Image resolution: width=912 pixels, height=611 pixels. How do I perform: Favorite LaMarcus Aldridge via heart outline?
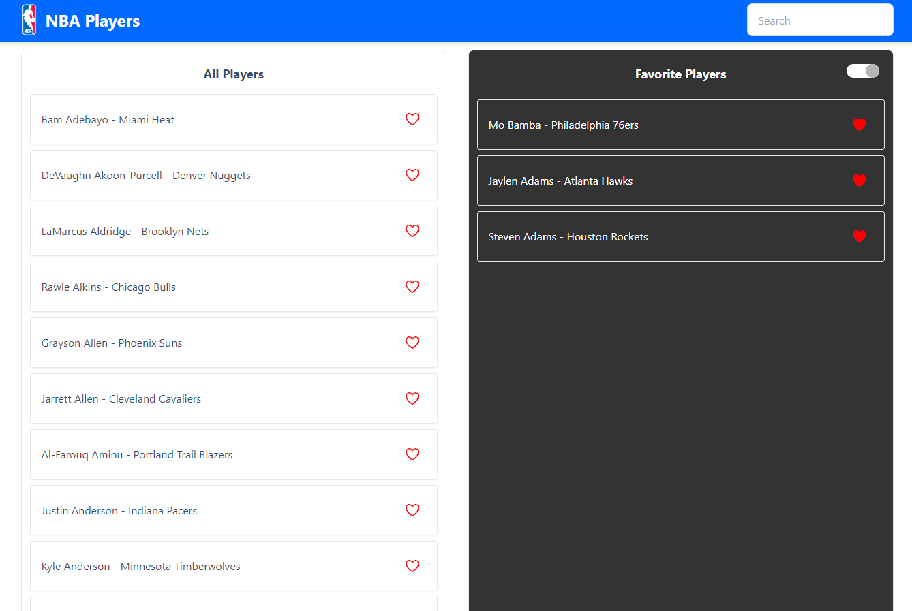[412, 231]
